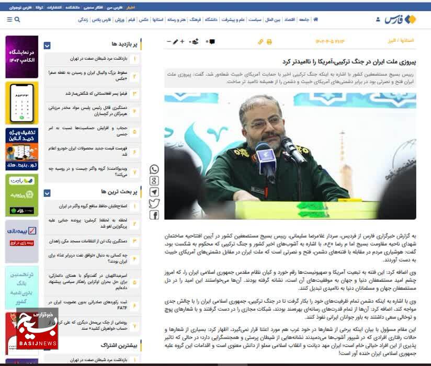Image resolution: width=431 pixels, height=366 pixels.
Task: Open the دانشگاه menu item
Action: [x=211, y=19]
